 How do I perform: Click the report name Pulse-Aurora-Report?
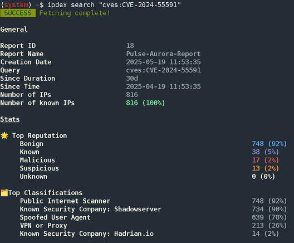tap(163, 54)
